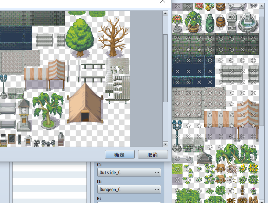Viewport: 268px width, 203px height.
Task: Toggle passage on light green grass tile
Action: 177,169
